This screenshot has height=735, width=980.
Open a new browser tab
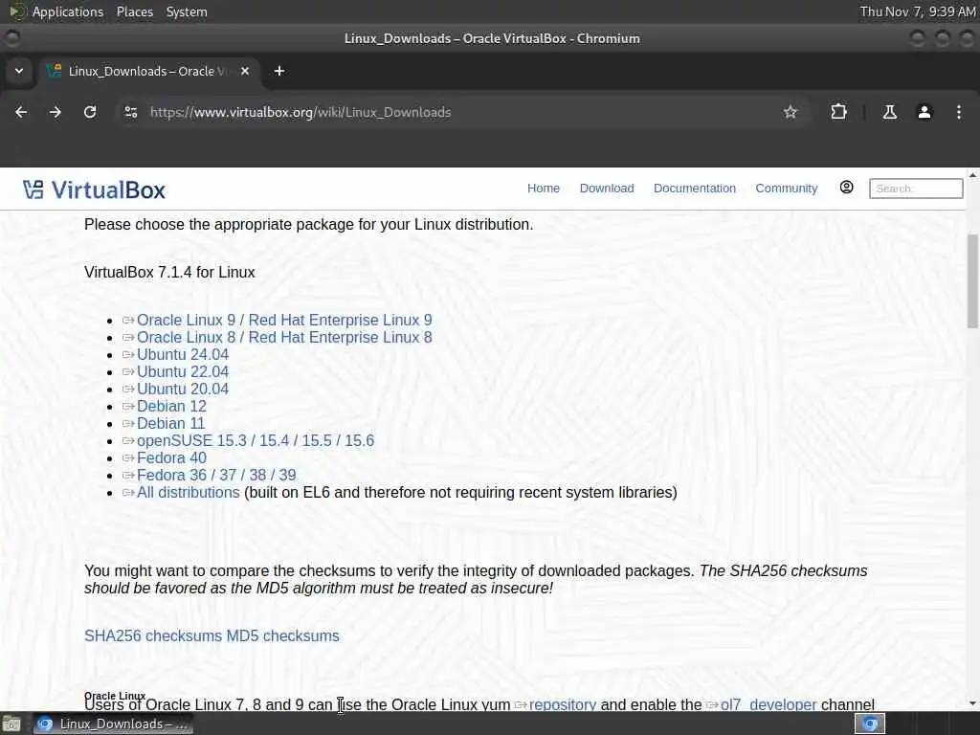pos(279,71)
